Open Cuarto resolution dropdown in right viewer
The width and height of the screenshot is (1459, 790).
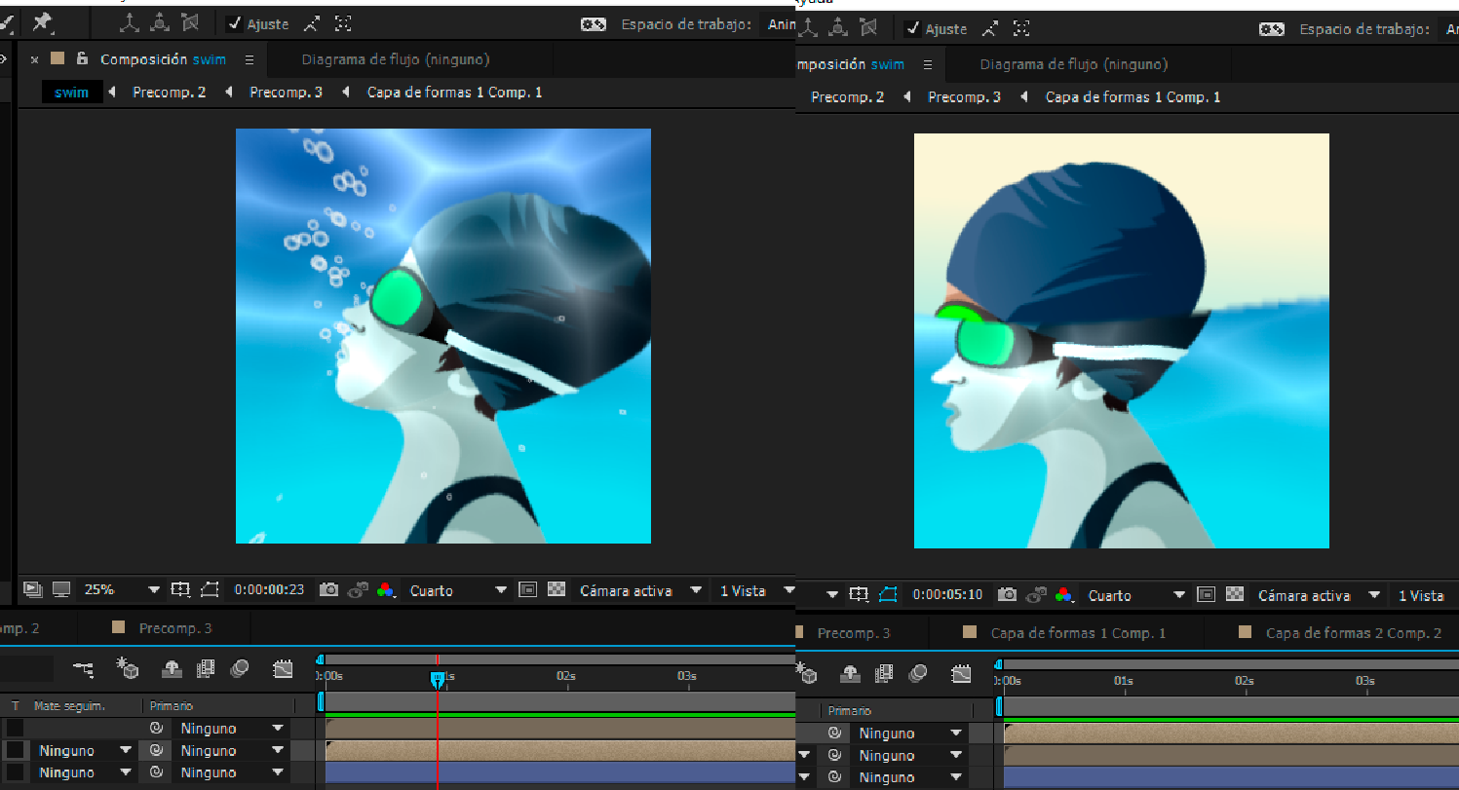(x=1136, y=595)
